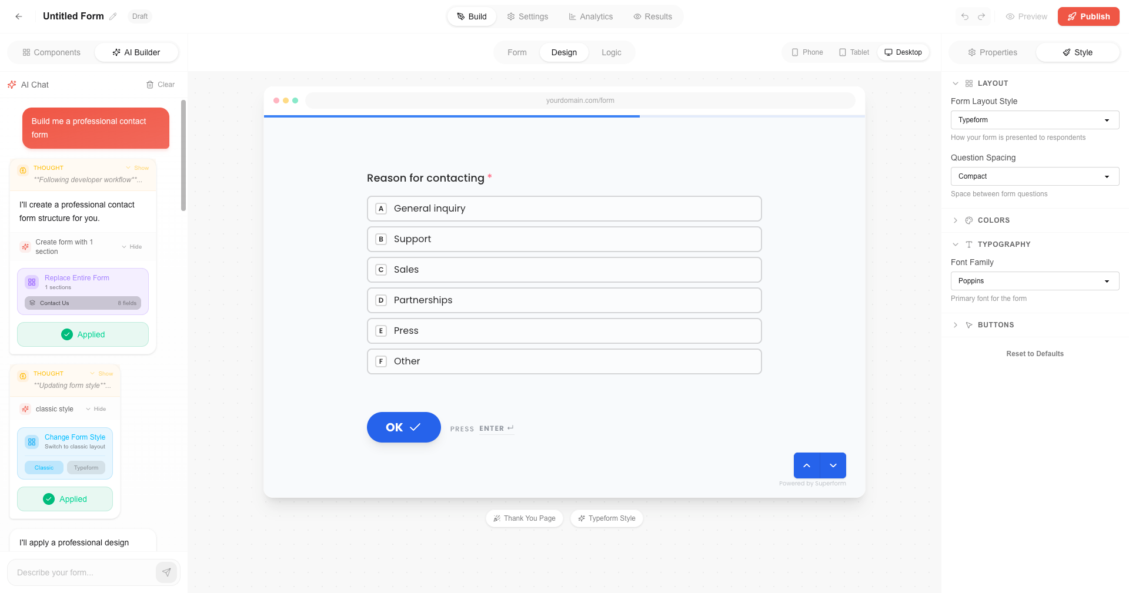Switch to Tablet preview mode
Viewport: 1129px width, 593px height.
tap(854, 52)
